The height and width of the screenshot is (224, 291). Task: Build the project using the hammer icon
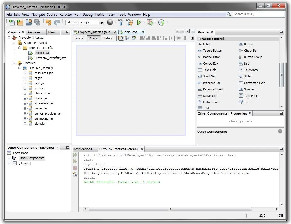pyautogui.click(x=121, y=22)
